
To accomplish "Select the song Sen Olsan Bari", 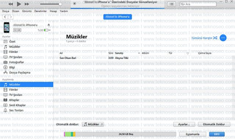I will point(68,58).
